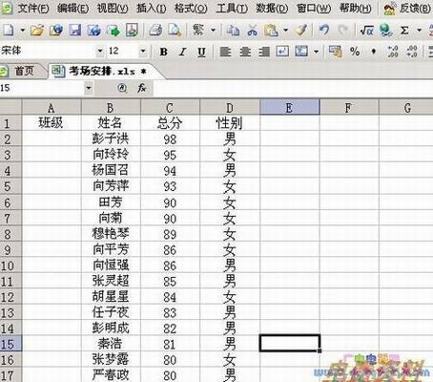Select column E header
The width and height of the screenshot is (433, 382).
pyautogui.click(x=290, y=107)
